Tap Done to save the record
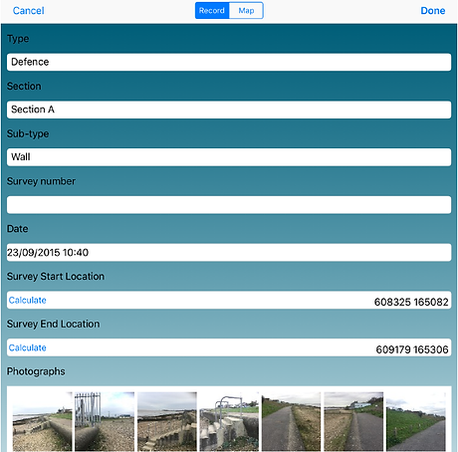This screenshot has height=452, width=458. (433, 11)
